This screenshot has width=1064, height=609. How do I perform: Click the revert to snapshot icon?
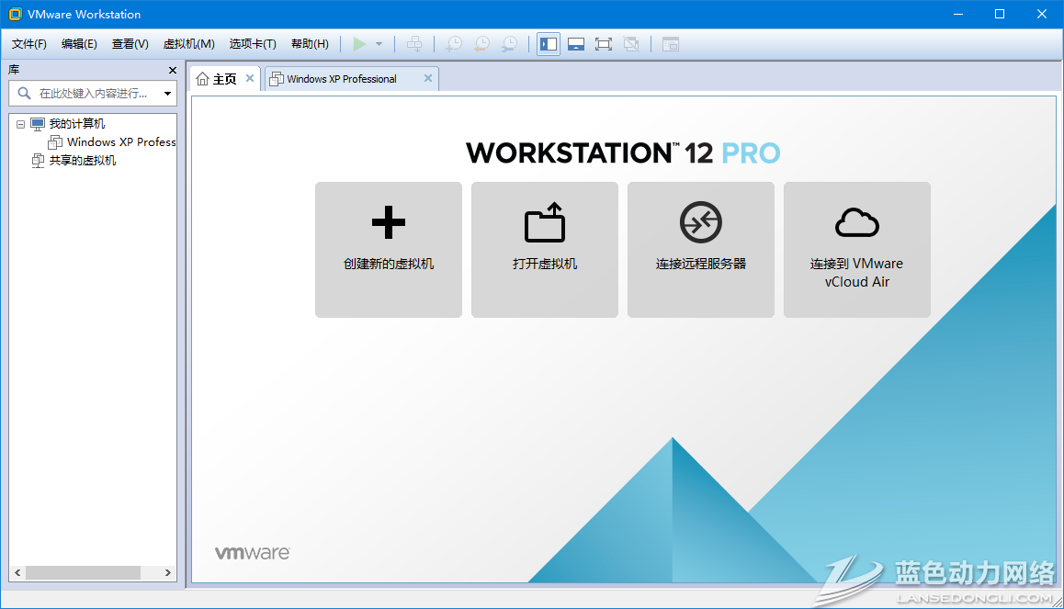point(481,44)
